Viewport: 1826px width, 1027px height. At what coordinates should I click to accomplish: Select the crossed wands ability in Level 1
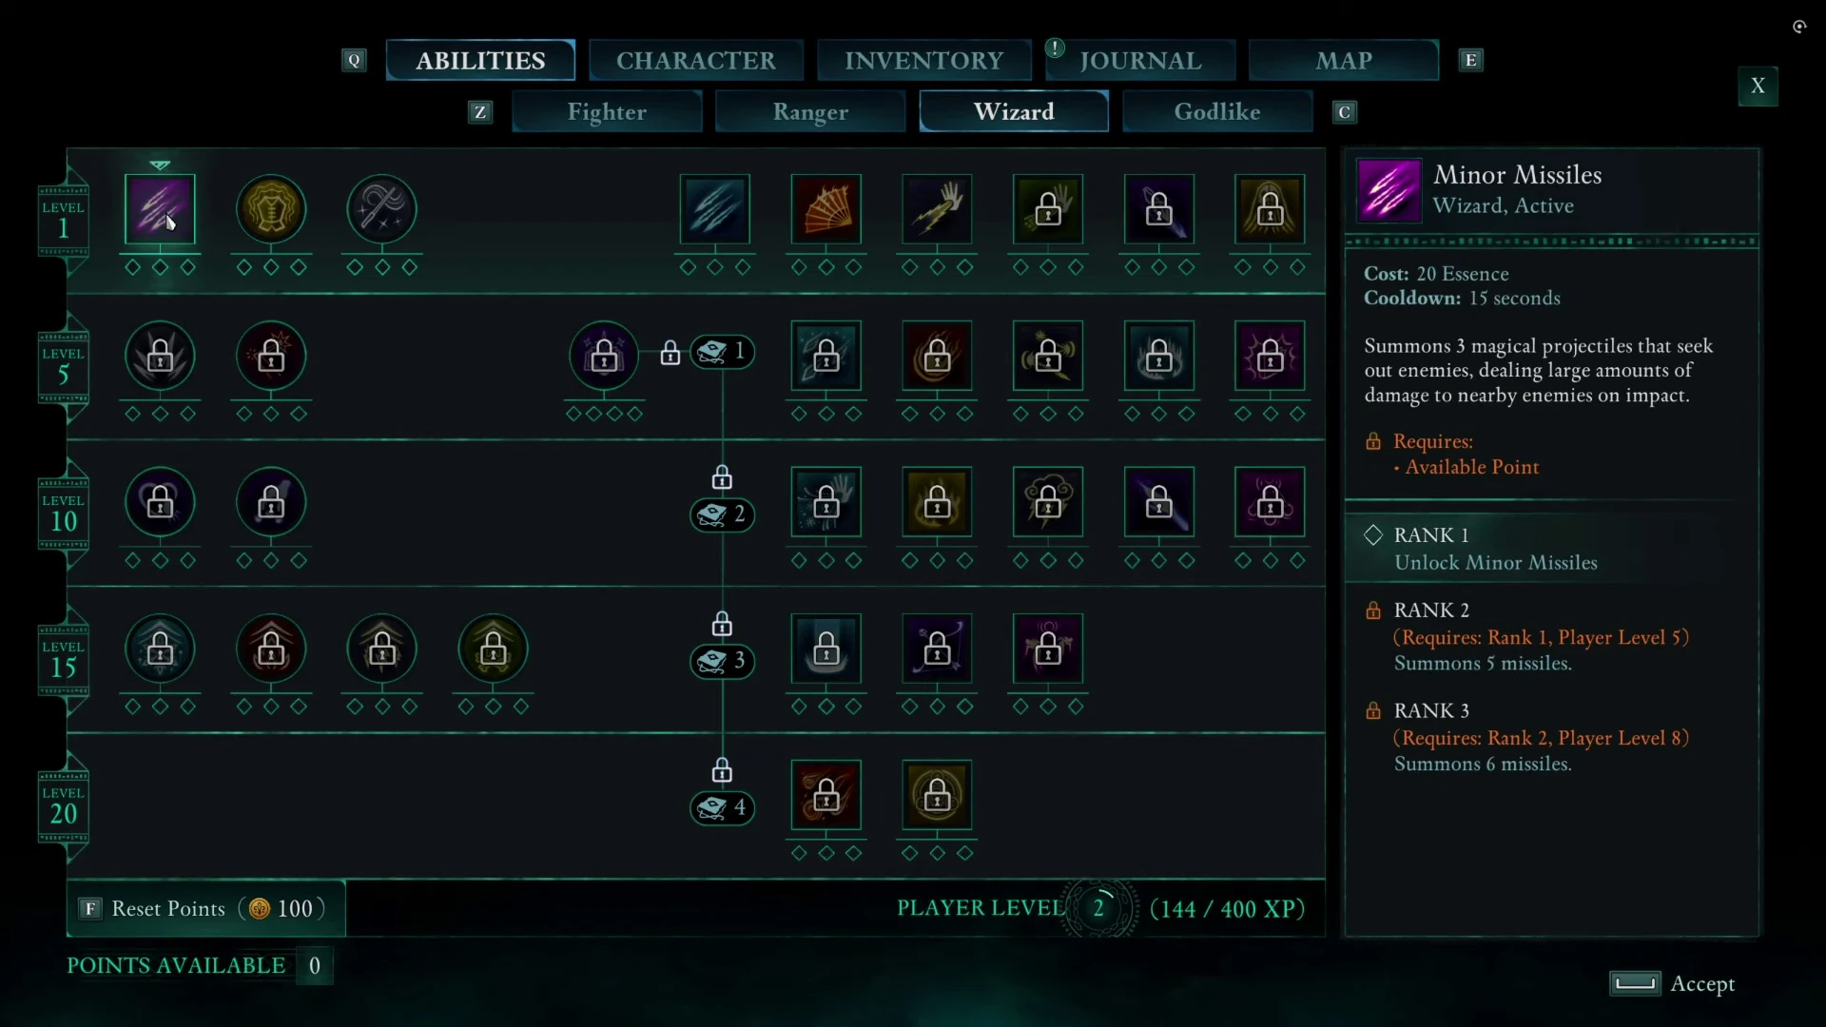[x=382, y=209]
